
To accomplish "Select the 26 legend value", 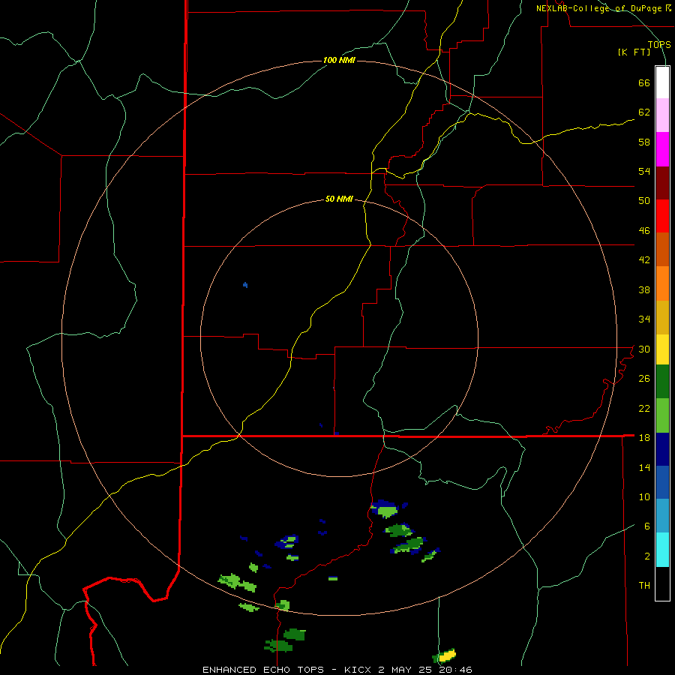I will [x=644, y=379].
